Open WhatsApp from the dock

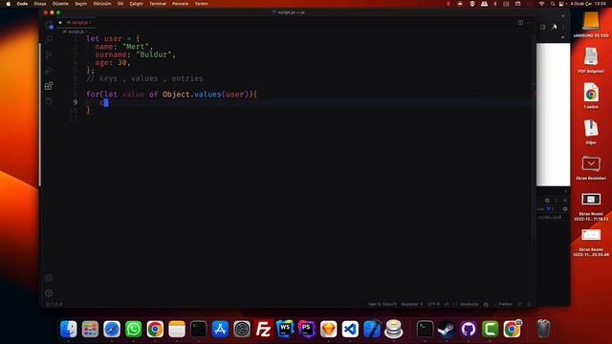(x=134, y=329)
